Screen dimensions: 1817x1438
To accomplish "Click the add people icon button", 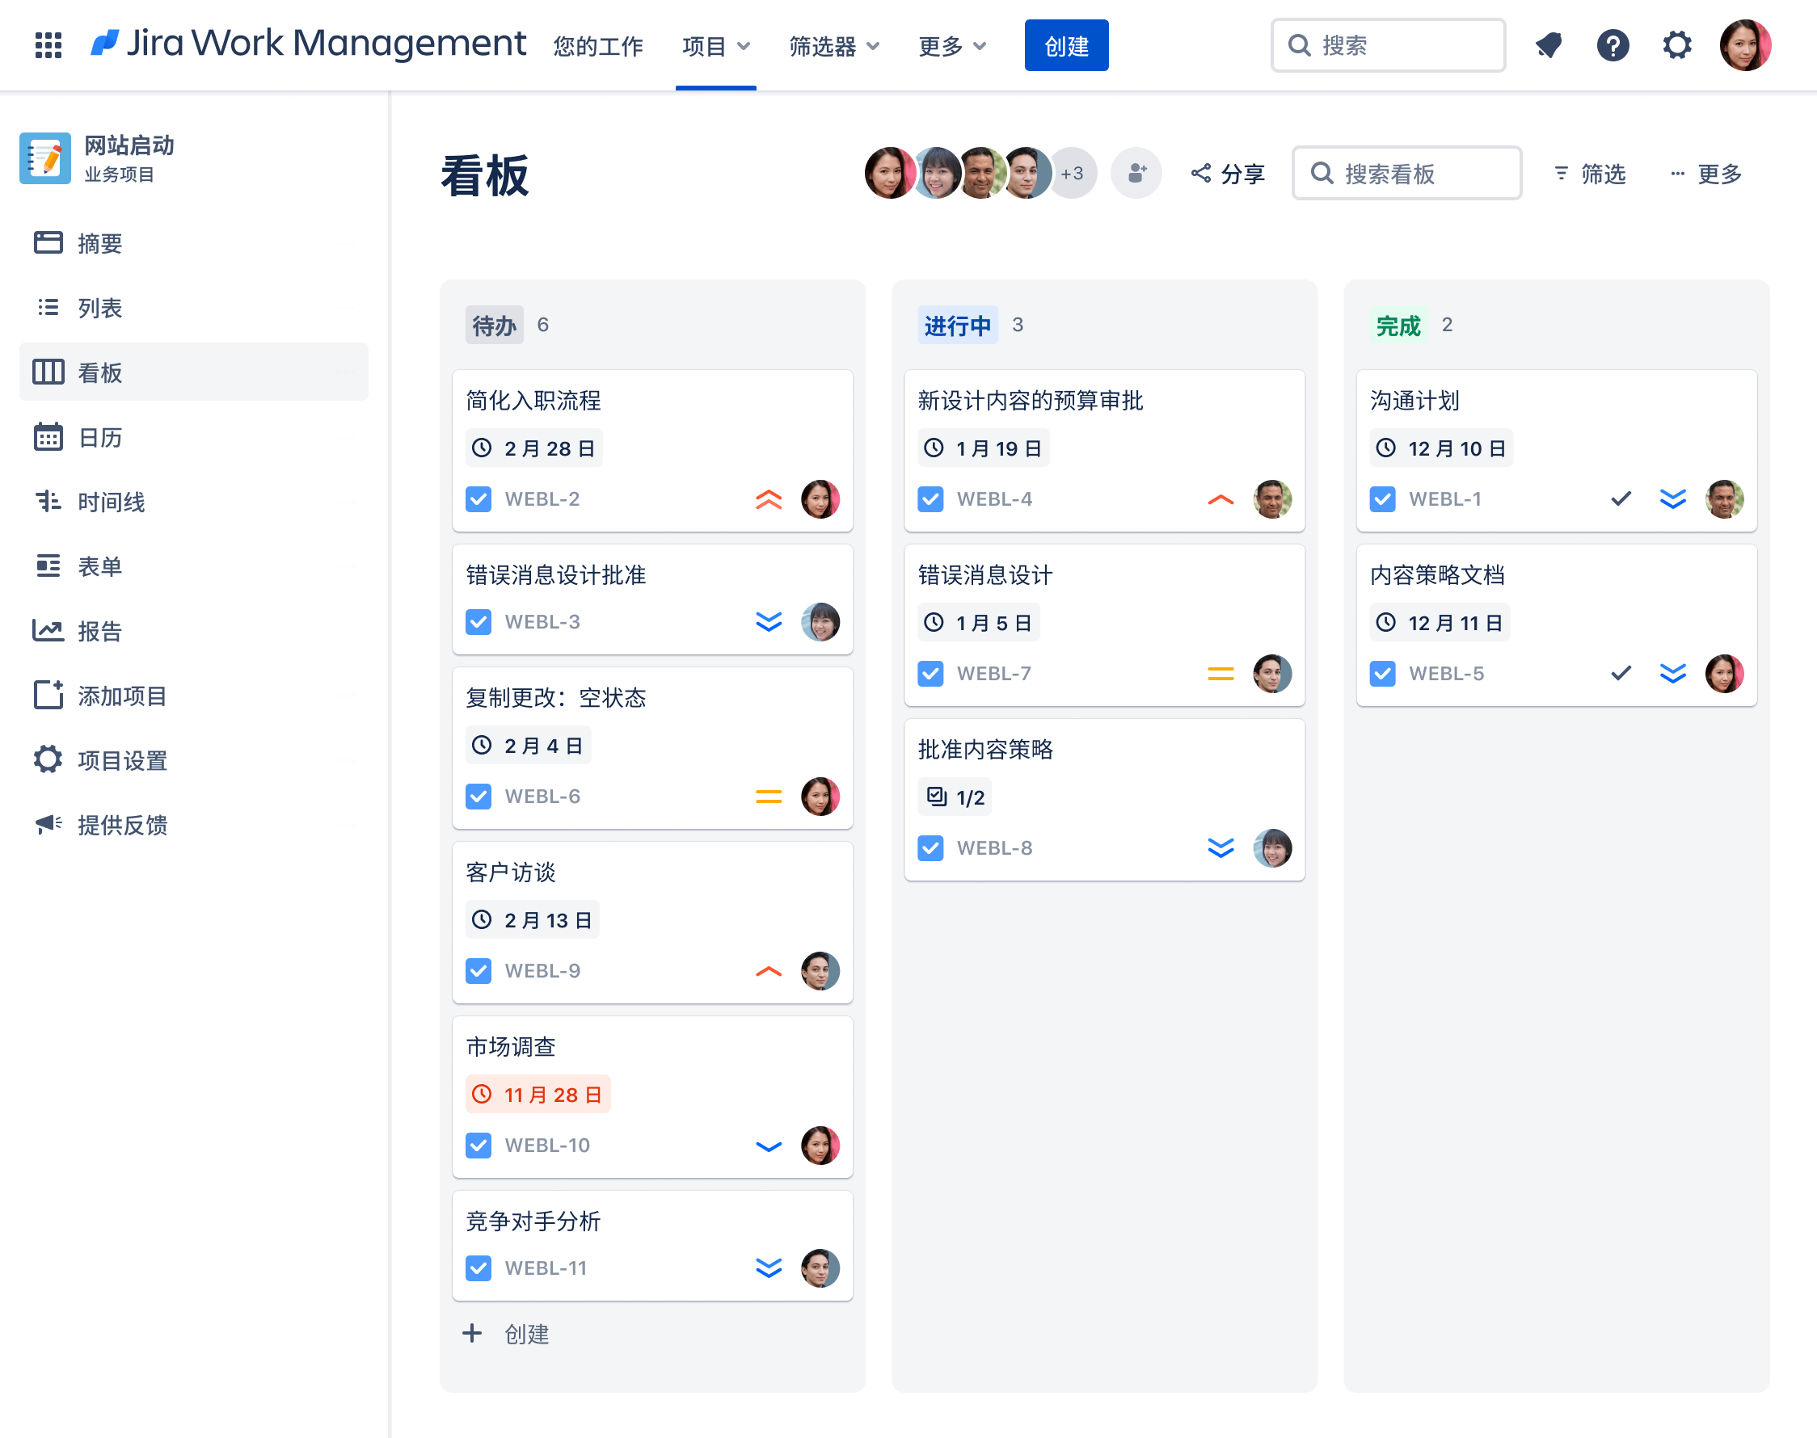I will (1136, 174).
